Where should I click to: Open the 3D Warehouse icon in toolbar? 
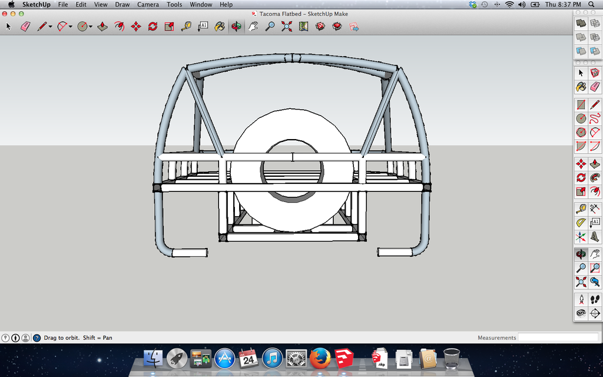[320, 27]
